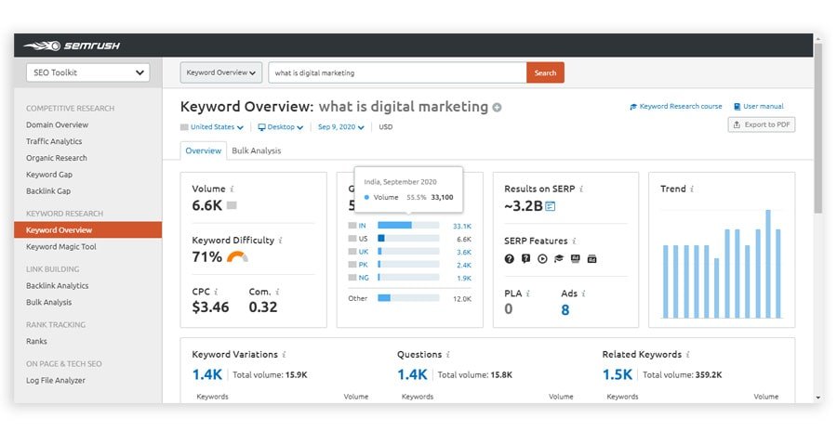Click the keyword difficulty gauge icon
This screenshot has width=837, height=444.
point(237,257)
